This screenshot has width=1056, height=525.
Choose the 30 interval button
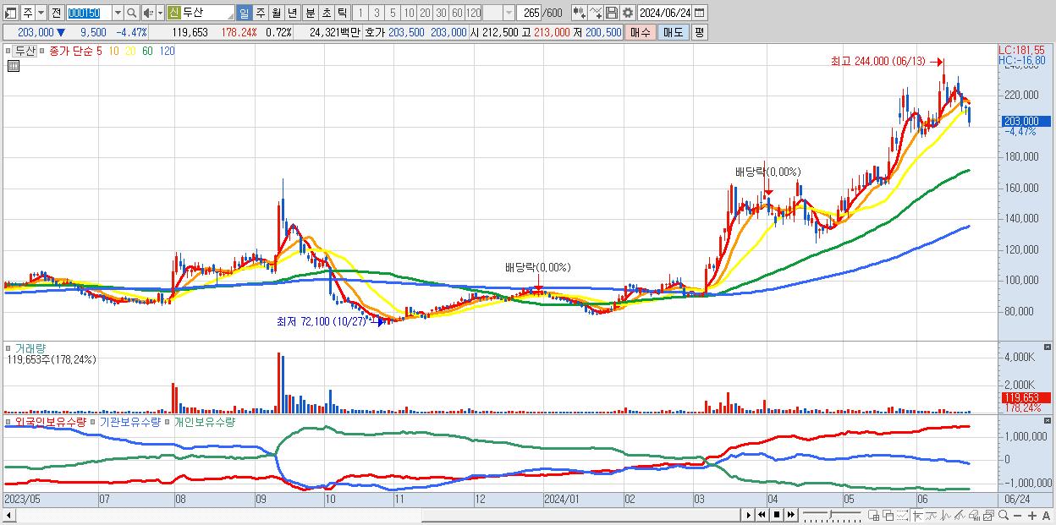click(x=442, y=13)
